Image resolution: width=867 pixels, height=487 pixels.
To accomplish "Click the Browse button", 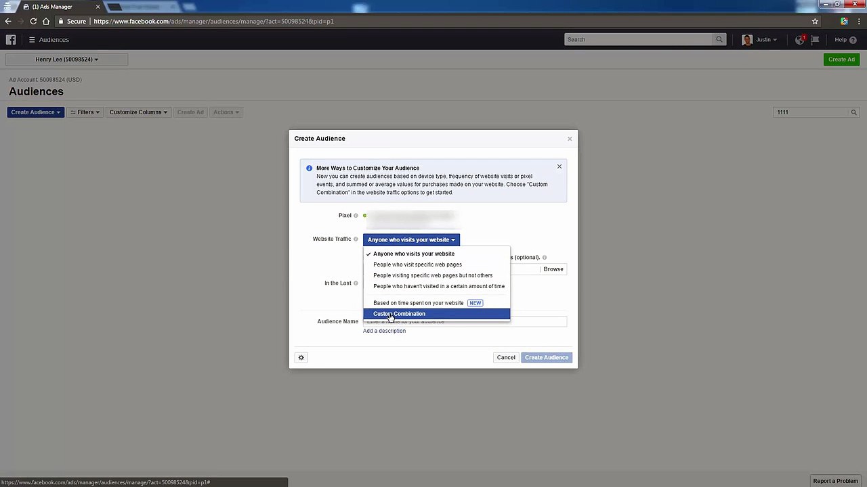I will tap(553, 269).
